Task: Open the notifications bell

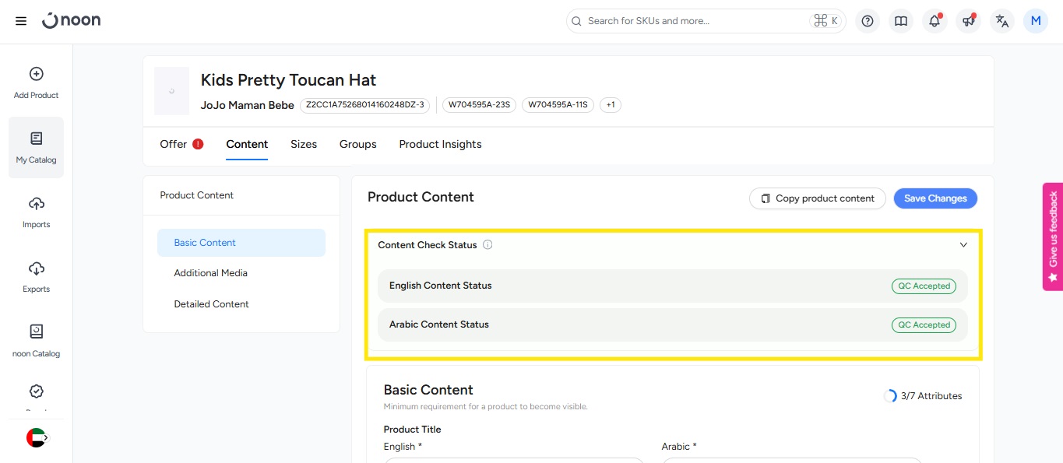Action: pyautogui.click(x=935, y=21)
